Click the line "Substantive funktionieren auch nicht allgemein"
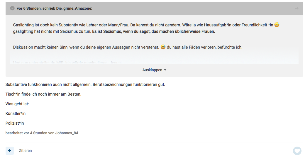 [85, 84]
